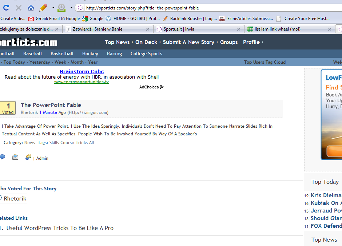This screenshot has width=342, height=246.
Task: Click the All tag
Action: [x=91, y=143]
